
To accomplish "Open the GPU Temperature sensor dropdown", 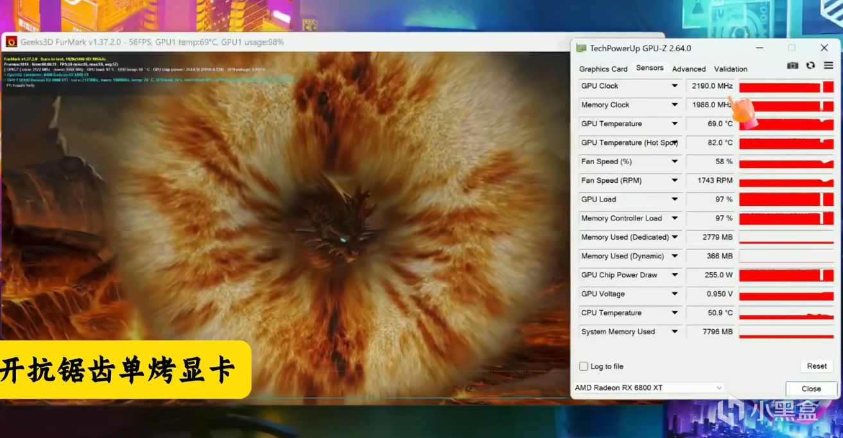I will [x=675, y=124].
